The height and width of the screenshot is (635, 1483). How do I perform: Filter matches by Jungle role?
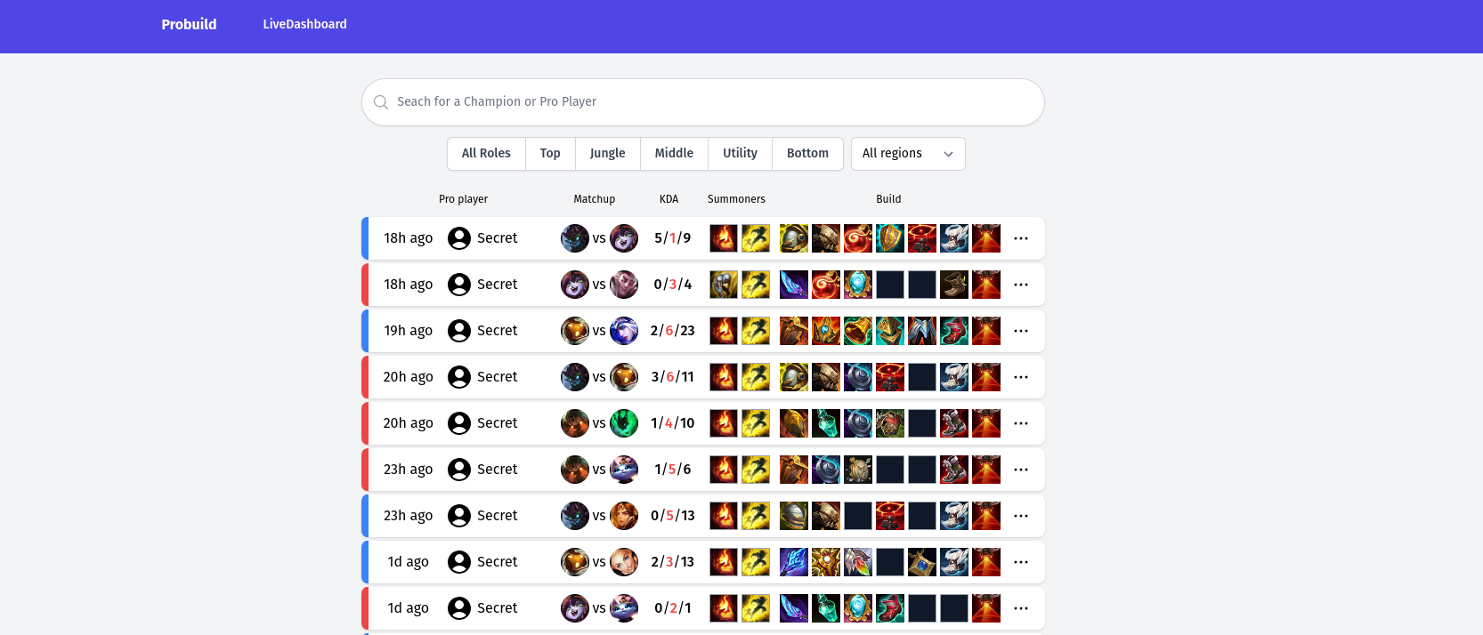607,154
